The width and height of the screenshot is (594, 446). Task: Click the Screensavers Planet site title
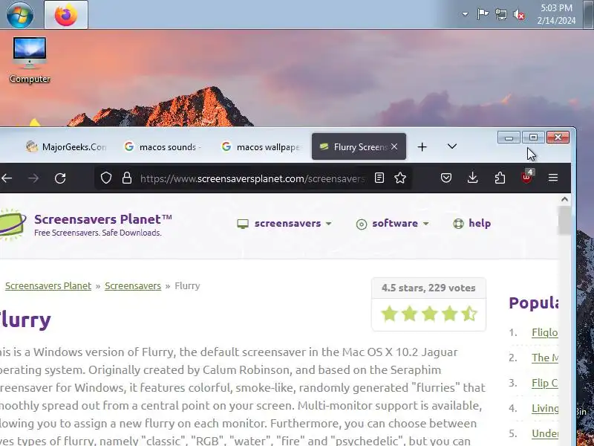point(103,219)
